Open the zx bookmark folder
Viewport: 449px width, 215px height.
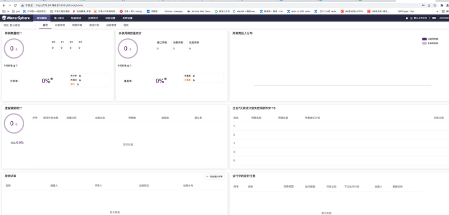click(6, 11)
